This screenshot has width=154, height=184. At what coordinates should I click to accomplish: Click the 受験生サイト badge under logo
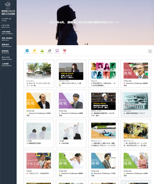(x=8, y=14)
